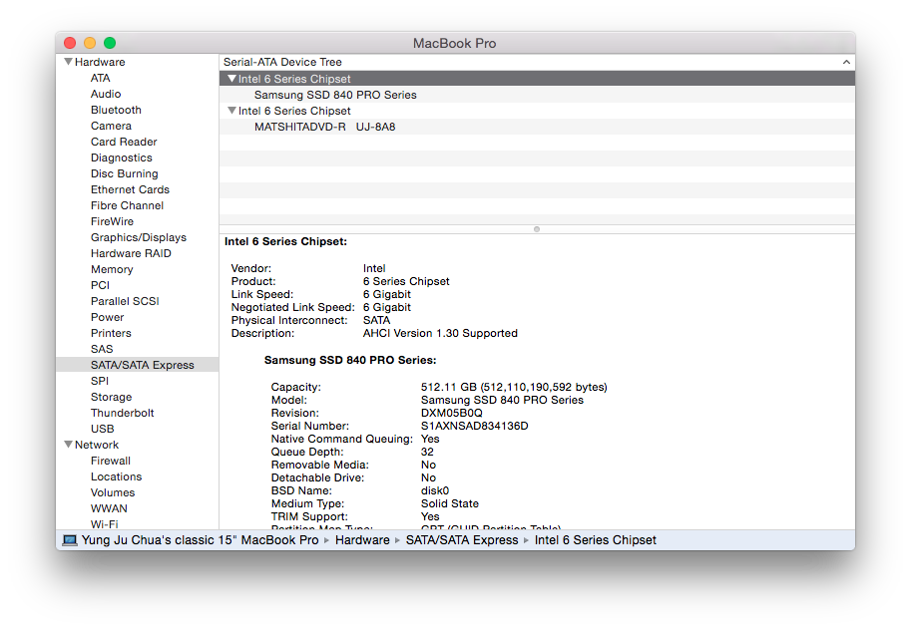Open the SPI section
Screen dimensions: 911x630
pos(100,381)
